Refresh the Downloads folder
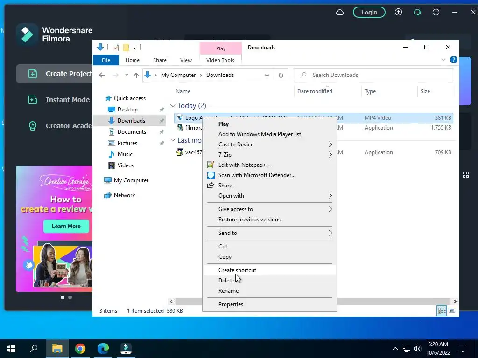This screenshot has height=358, width=478. (281, 75)
